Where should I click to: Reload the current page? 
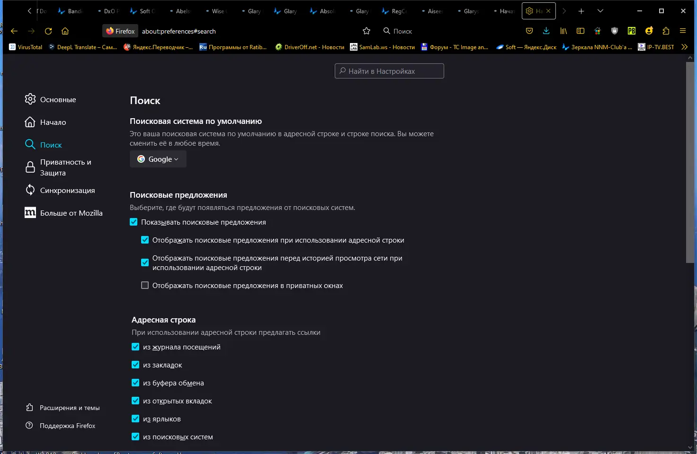pos(48,31)
